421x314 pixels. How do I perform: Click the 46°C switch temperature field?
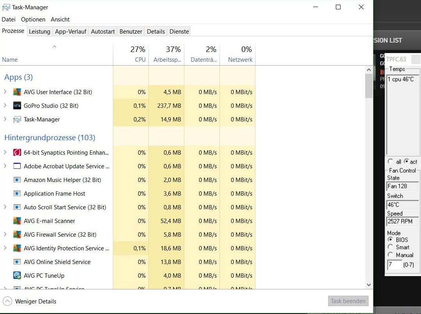point(403,205)
